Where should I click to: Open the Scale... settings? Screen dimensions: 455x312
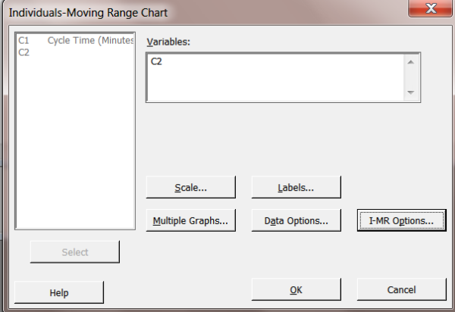tap(190, 187)
